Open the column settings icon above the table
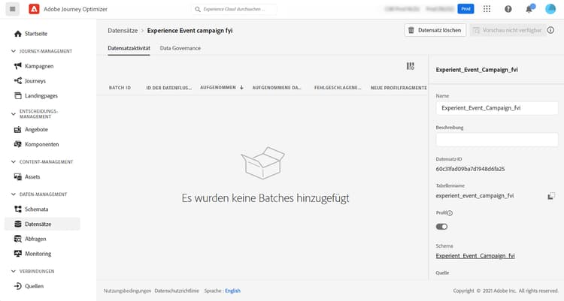Image resolution: width=564 pixels, height=301 pixels. (x=411, y=66)
